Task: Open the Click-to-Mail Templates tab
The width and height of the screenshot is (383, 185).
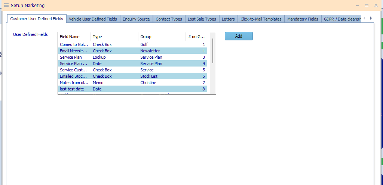Action: (261, 19)
